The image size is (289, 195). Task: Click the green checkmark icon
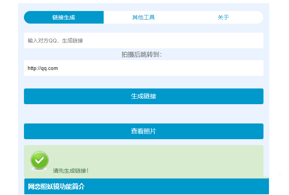tap(39, 161)
